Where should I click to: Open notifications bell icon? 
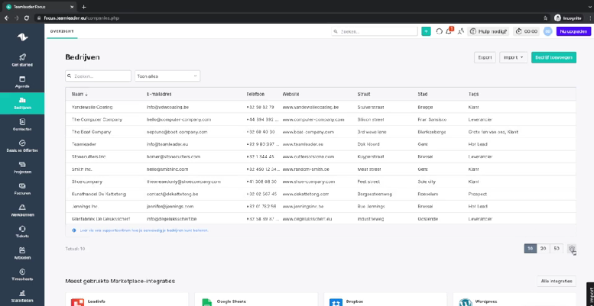point(449,31)
